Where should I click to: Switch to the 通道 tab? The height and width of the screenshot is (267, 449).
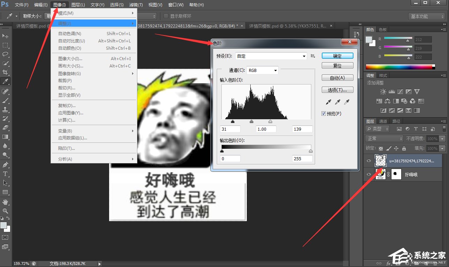point(383,121)
